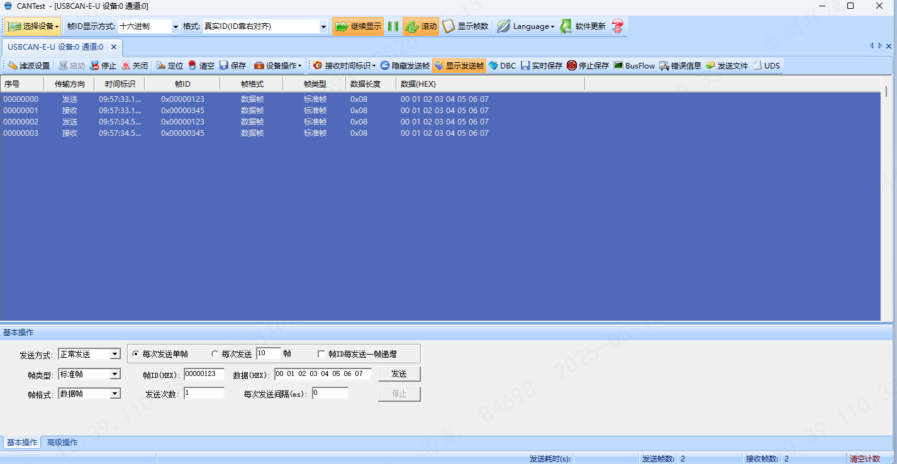Screen dimensions: 897x464
Task: Open the 设备操作 dropdown menu
Action: point(277,65)
